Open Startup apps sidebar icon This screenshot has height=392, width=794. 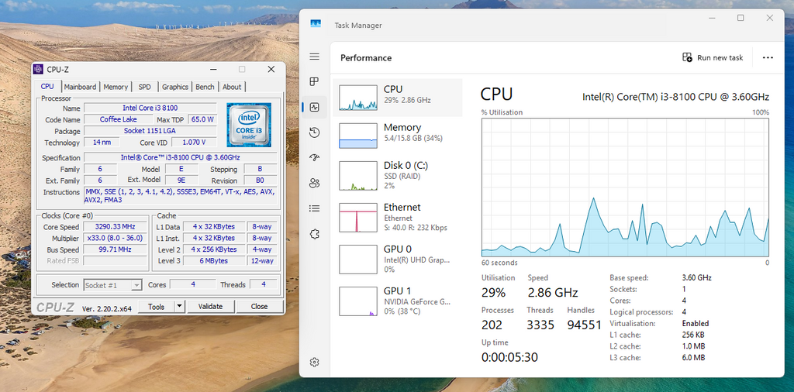[x=315, y=158]
